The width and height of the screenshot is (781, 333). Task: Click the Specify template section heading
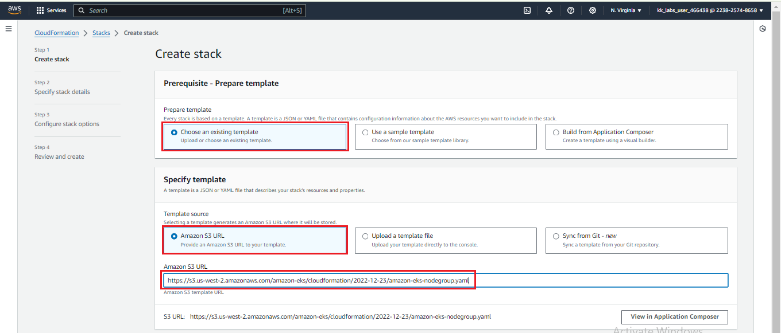pyautogui.click(x=195, y=179)
